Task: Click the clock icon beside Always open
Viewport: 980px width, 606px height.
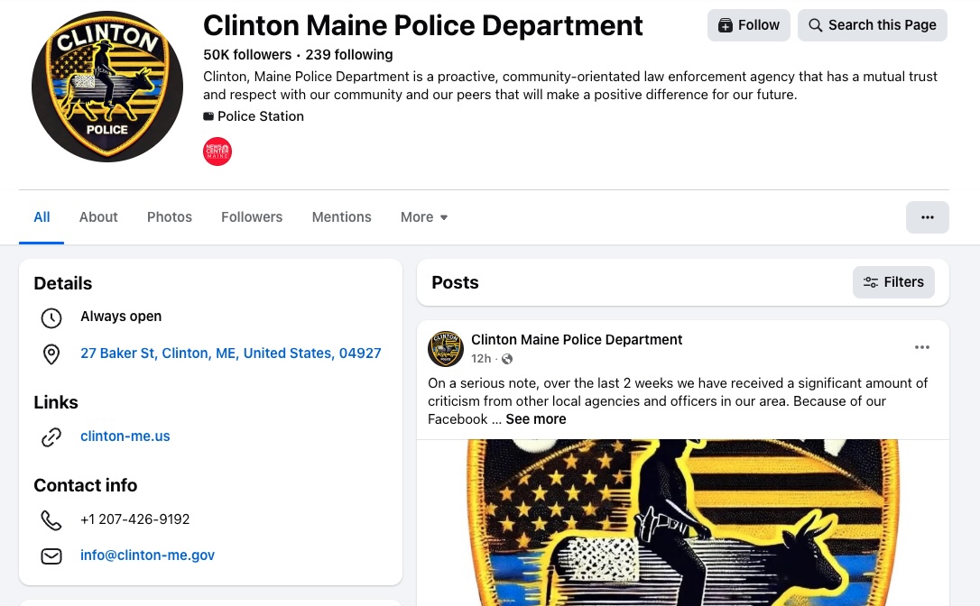Action: 51,317
